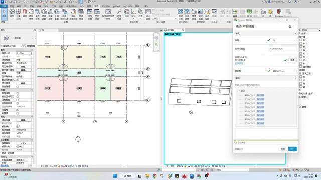Open the Snaps settings magnet icon
Viewport: 321px width, 180px height.
(x=25, y=14)
